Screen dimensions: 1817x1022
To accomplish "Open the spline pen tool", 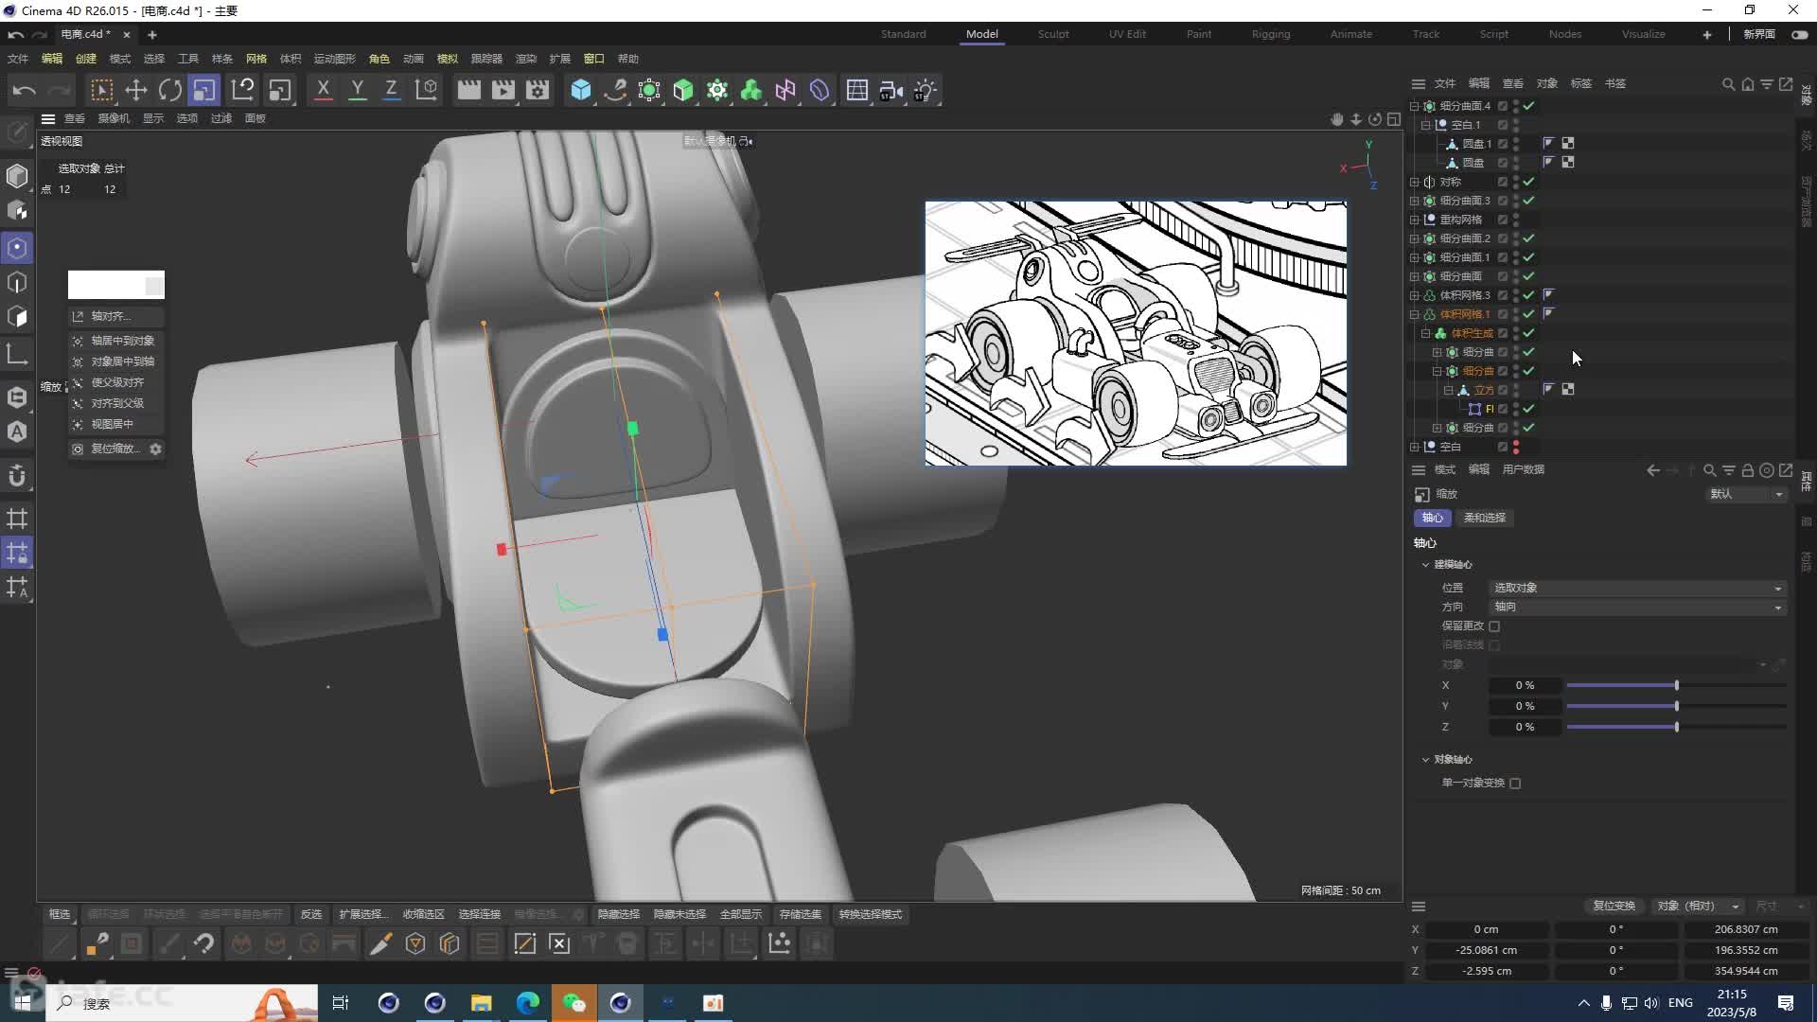I will [615, 91].
